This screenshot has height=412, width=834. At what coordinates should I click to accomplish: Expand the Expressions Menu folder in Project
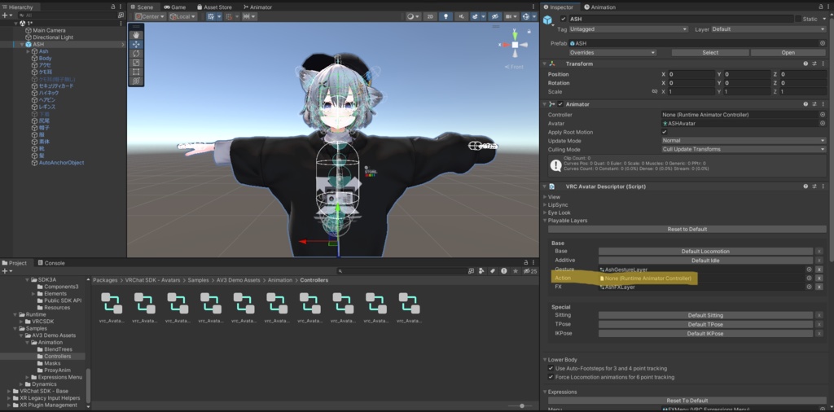[x=28, y=378]
